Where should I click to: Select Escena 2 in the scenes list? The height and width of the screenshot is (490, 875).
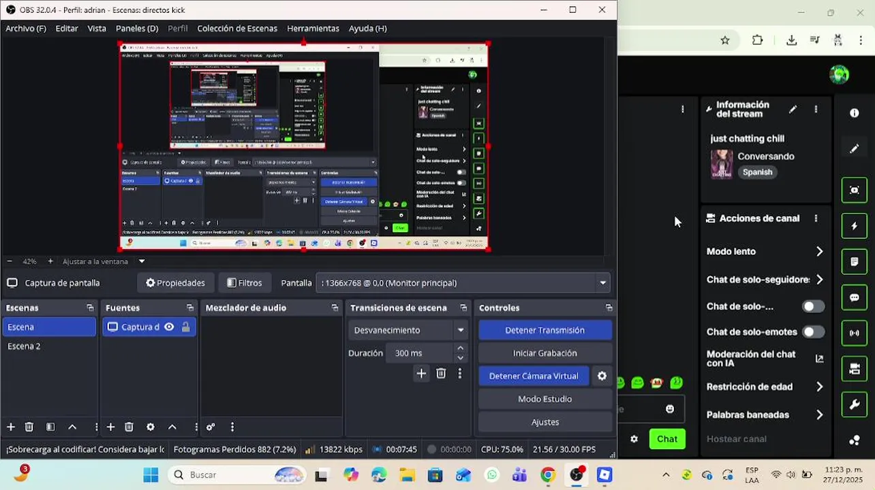click(x=49, y=346)
